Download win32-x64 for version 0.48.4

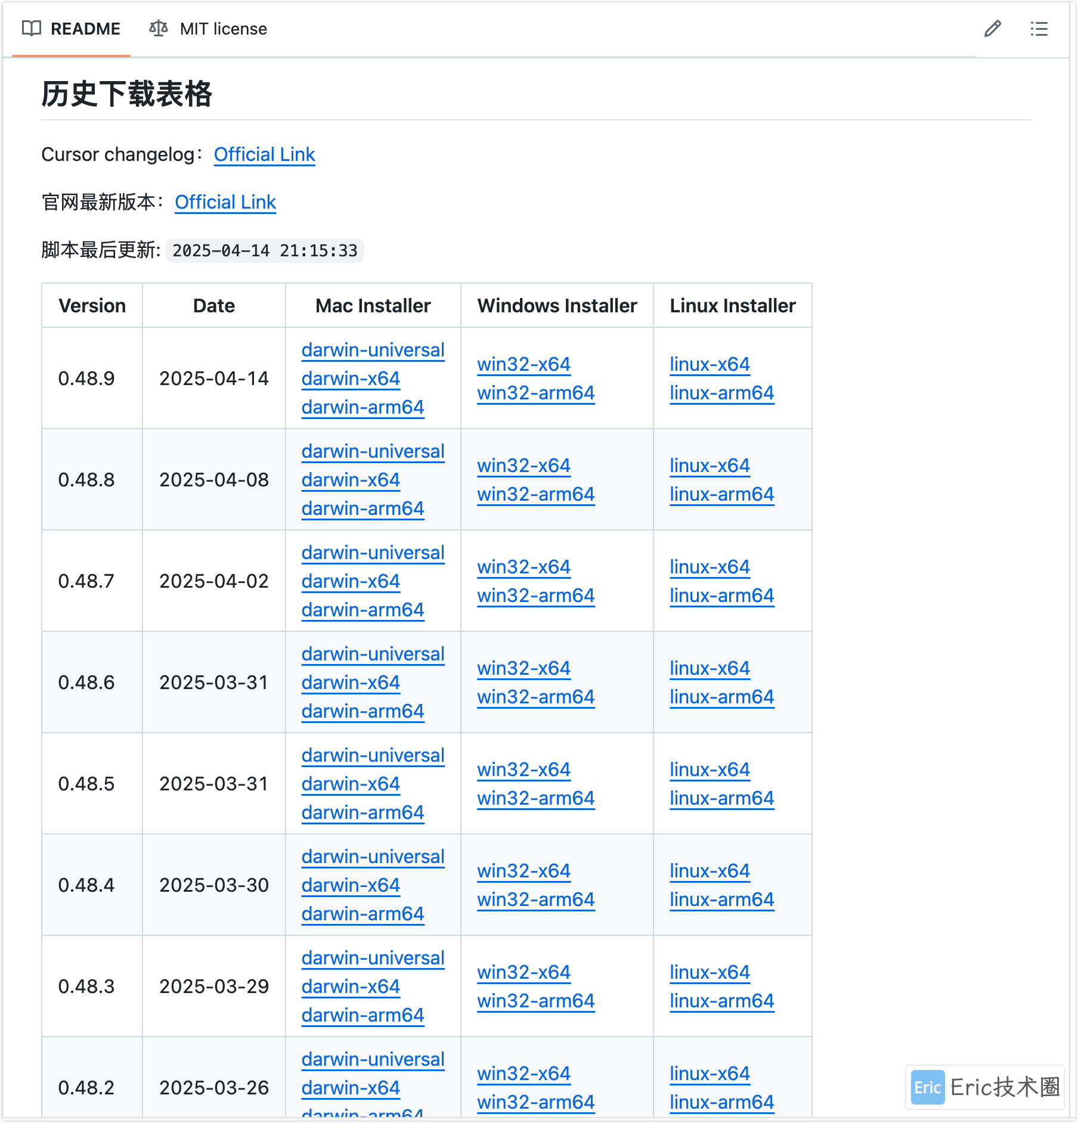[523, 871]
